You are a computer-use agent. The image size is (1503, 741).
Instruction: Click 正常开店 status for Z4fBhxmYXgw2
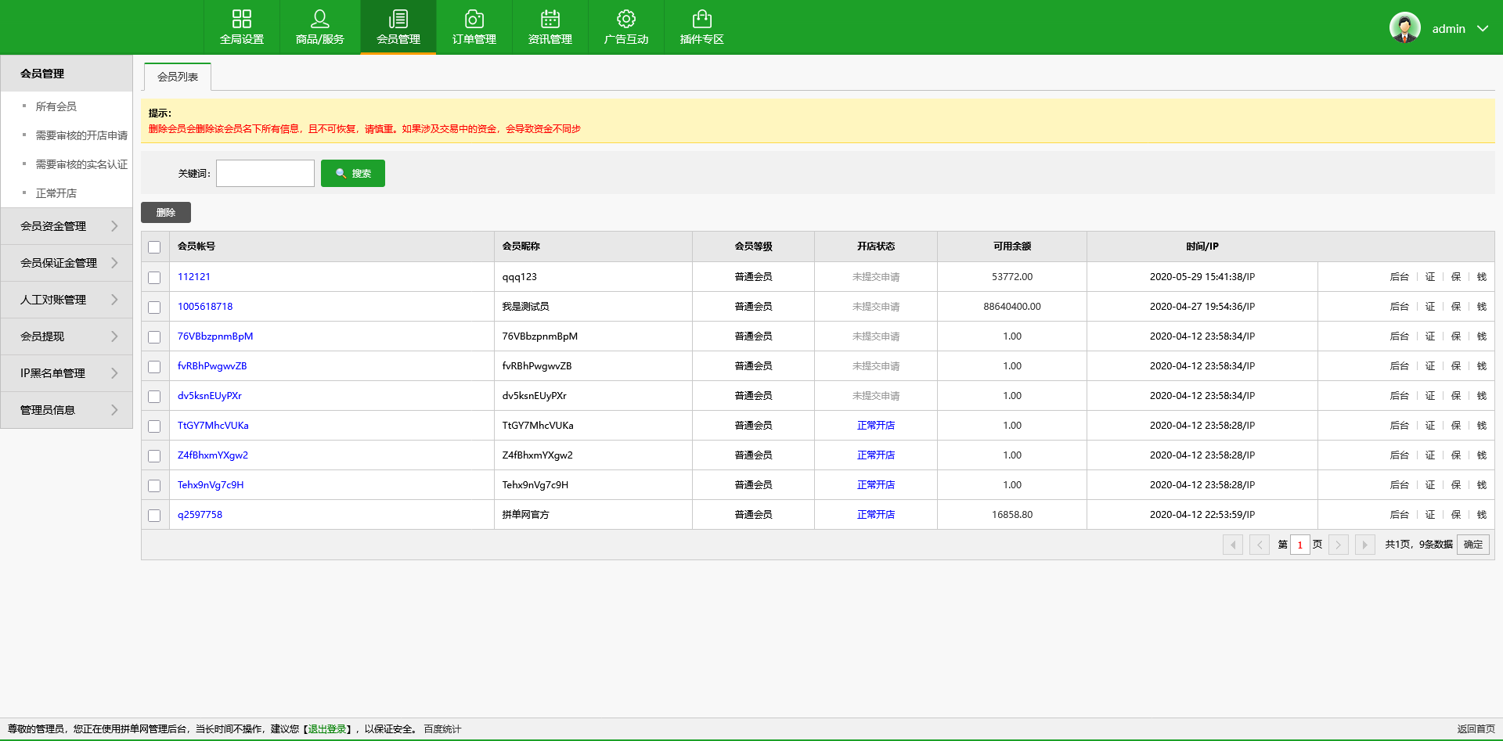[876, 455]
